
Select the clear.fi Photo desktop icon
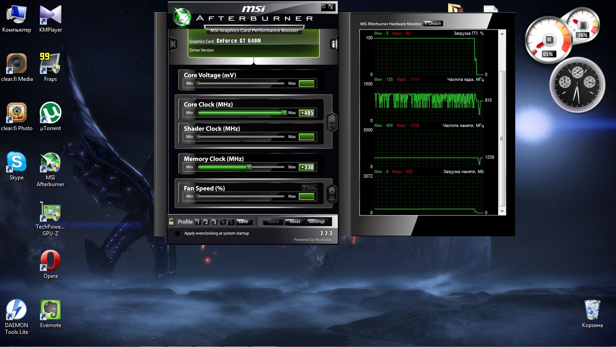click(17, 117)
